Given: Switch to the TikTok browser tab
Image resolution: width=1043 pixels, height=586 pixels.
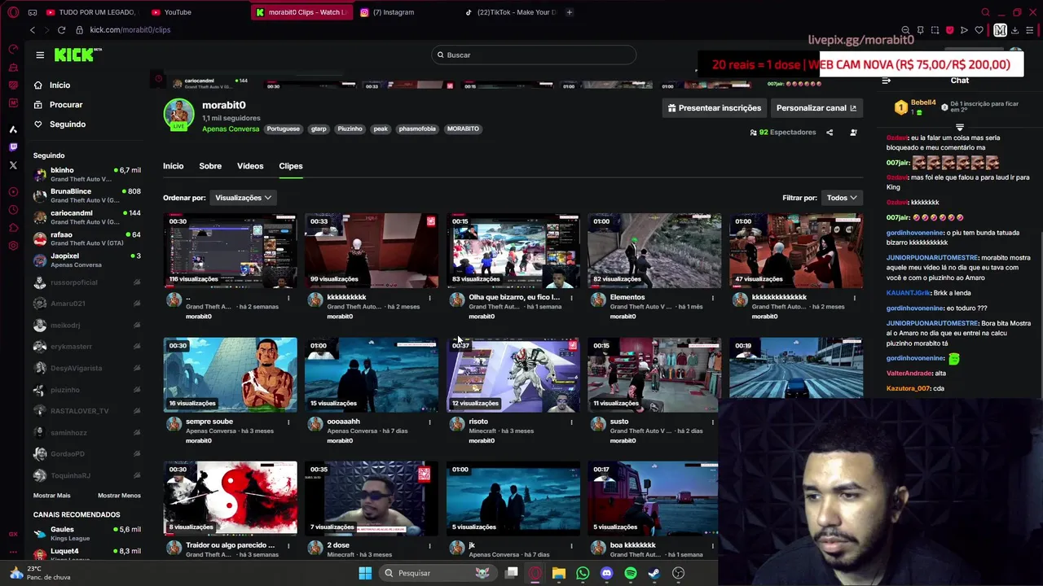Looking at the screenshot, I should (509, 12).
